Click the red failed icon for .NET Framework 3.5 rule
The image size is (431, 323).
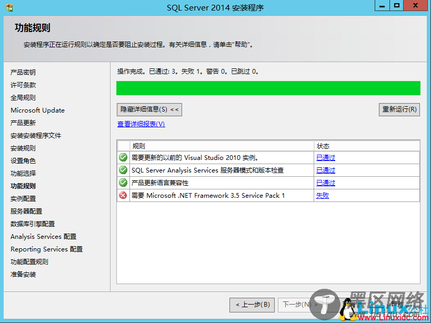123,195
